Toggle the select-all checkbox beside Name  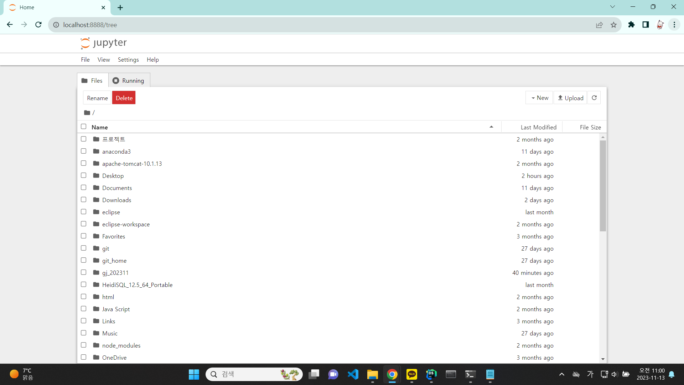83,127
